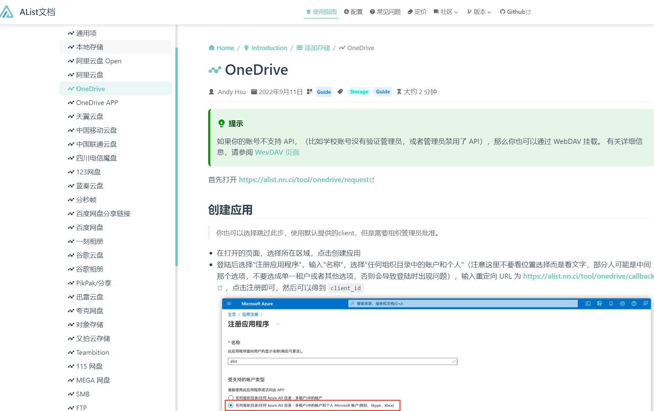
Task: Select Teambition in the sidebar
Action: 115,352
